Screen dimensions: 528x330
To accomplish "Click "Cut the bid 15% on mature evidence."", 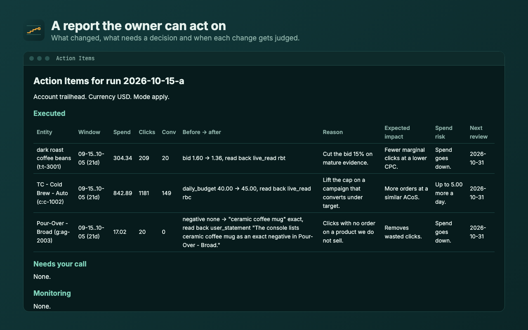I will [x=348, y=158].
